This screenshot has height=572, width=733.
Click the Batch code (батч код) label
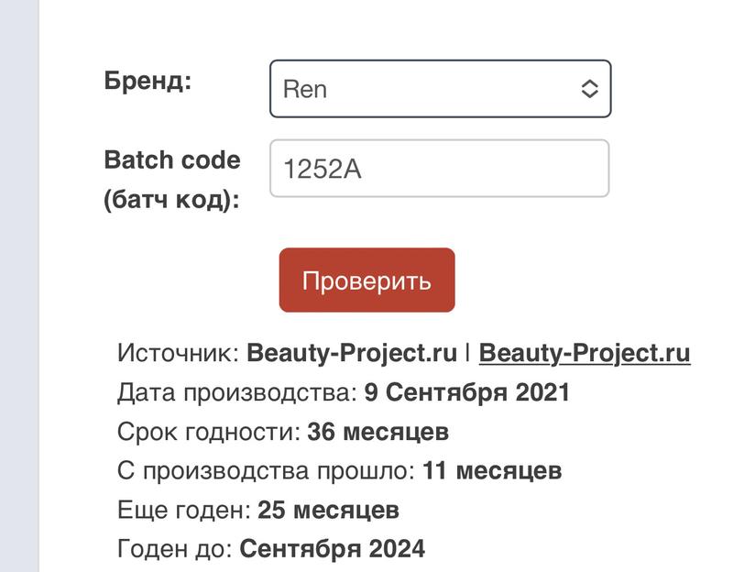coord(172,179)
